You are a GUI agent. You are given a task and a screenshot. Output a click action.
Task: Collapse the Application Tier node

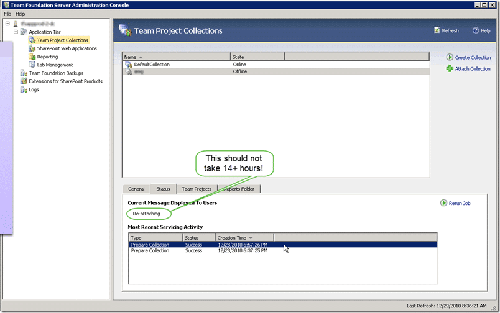click(x=16, y=32)
